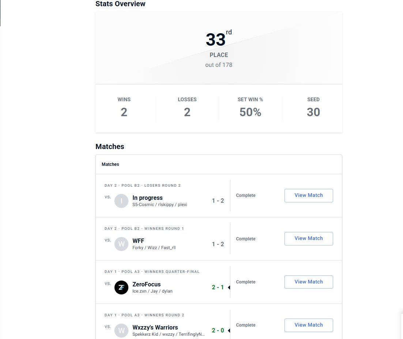Click the Matches table header label
This screenshot has width=403, height=339.
110,164
